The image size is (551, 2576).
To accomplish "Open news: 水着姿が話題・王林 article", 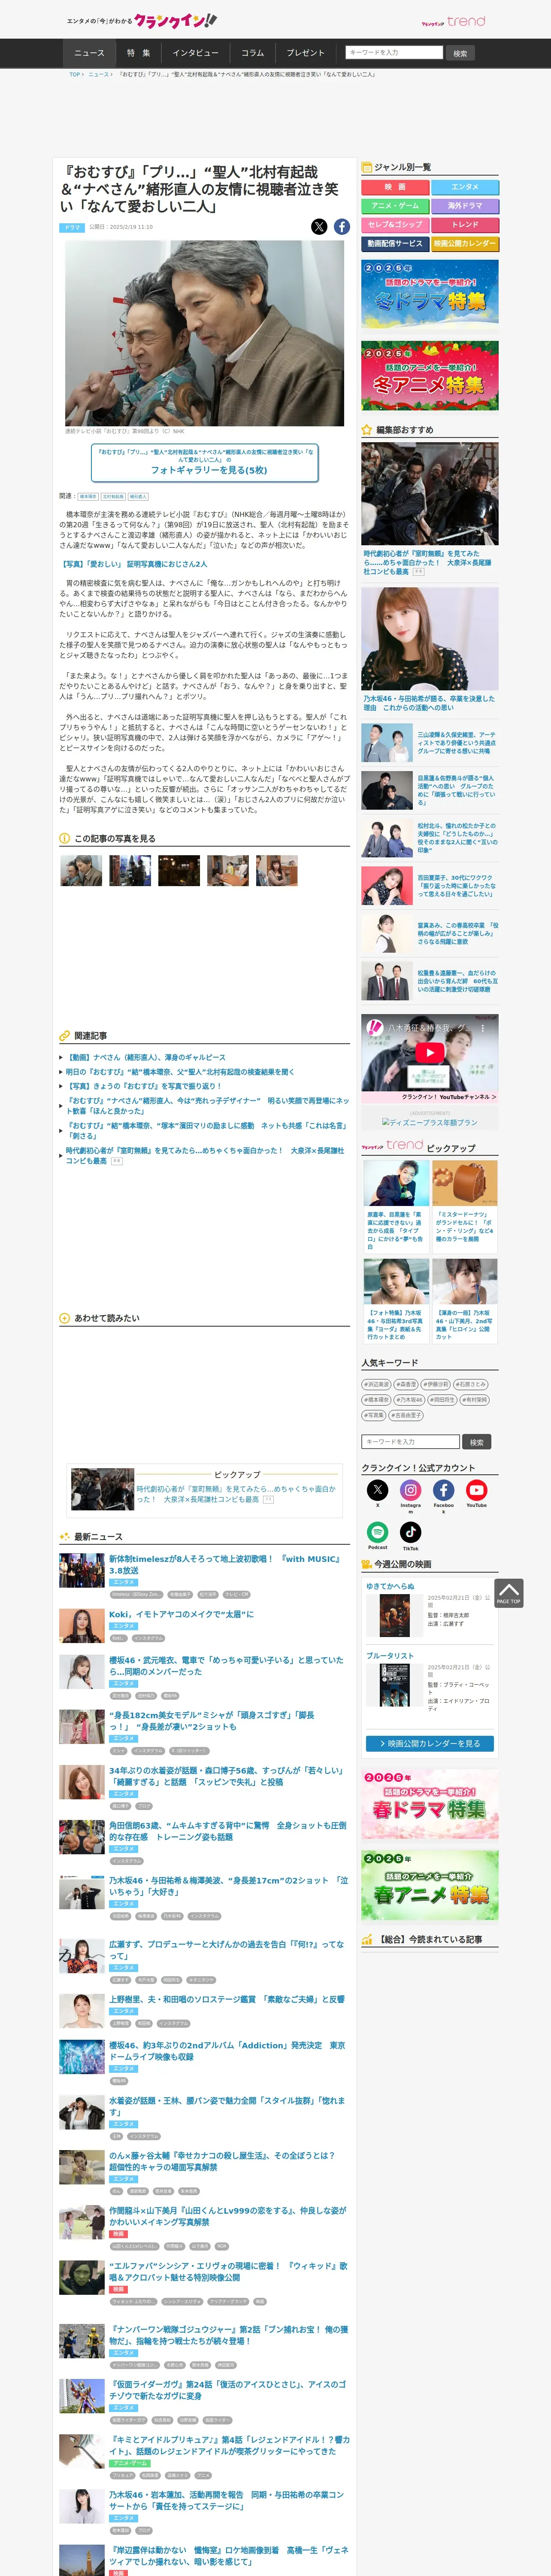I will pyautogui.click(x=226, y=2106).
